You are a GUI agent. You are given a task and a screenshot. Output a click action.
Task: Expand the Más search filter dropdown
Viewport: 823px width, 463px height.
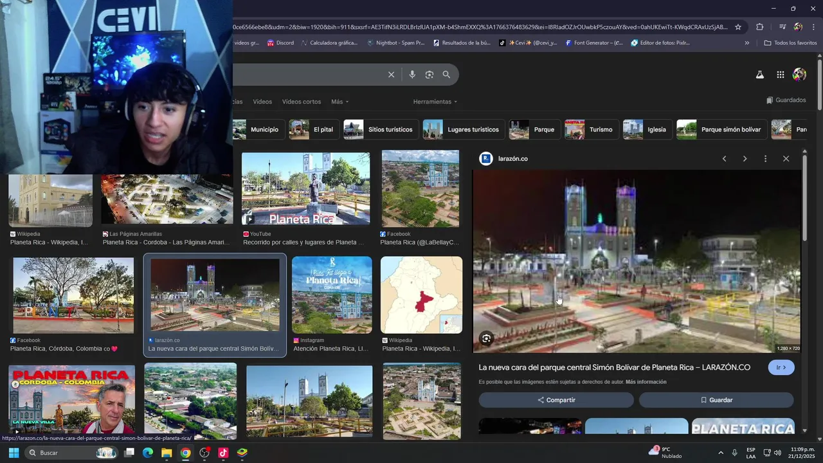click(x=340, y=102)
